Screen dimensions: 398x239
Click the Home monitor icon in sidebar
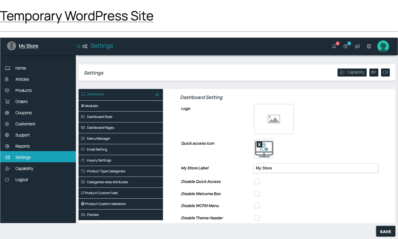(x=7, y=68)
